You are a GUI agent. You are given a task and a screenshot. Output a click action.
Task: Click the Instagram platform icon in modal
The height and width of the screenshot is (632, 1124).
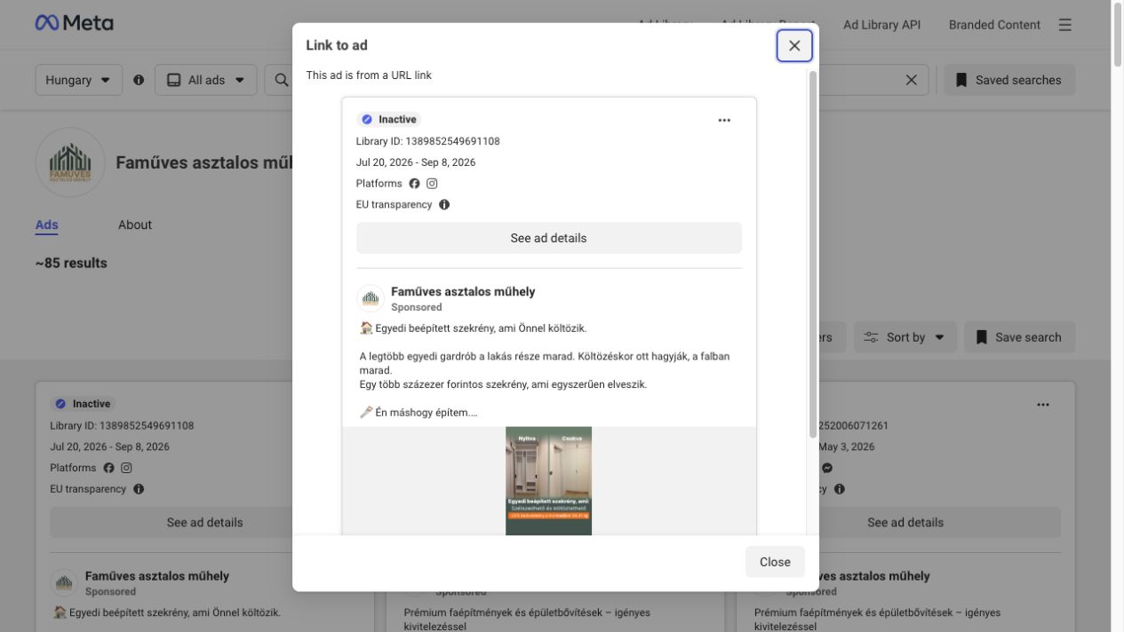(x=432, y=184)
